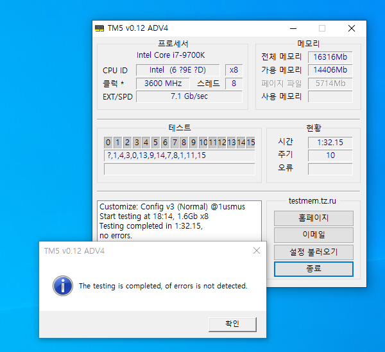Select test number 14 box
385x352 pixels.
coord(241,143)
